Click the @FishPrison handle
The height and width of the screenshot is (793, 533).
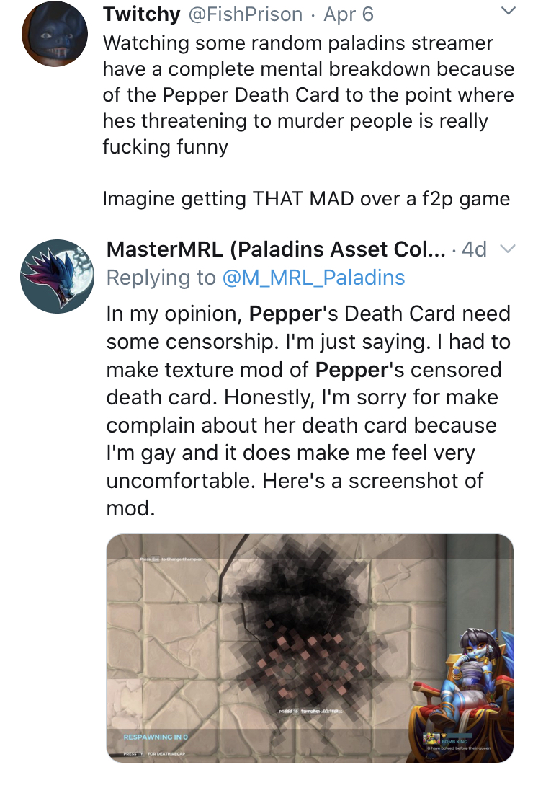point(246,14)
